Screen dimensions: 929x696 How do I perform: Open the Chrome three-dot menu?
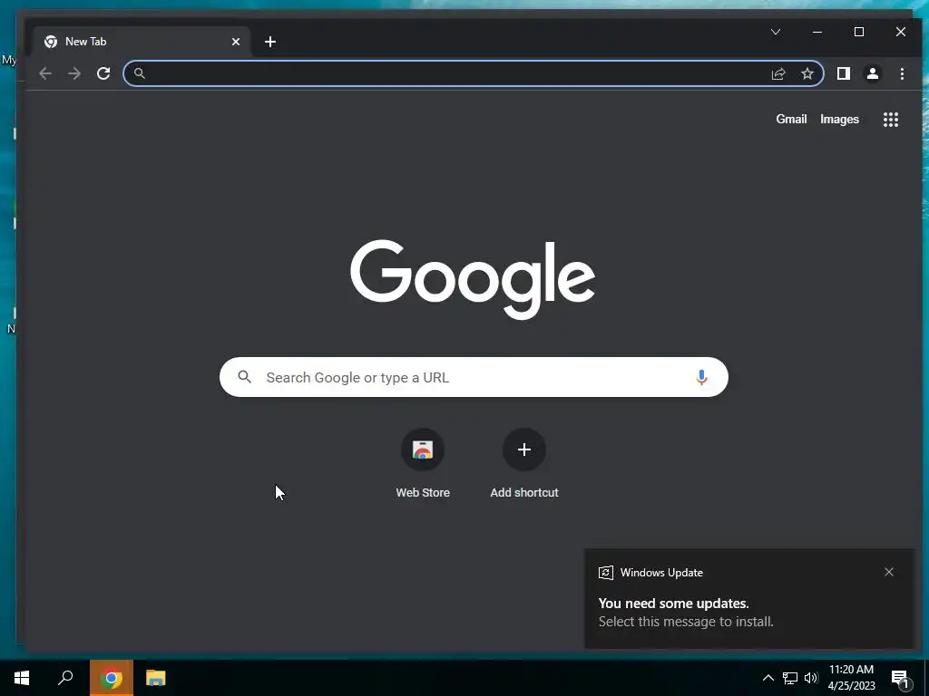(902, 73)
